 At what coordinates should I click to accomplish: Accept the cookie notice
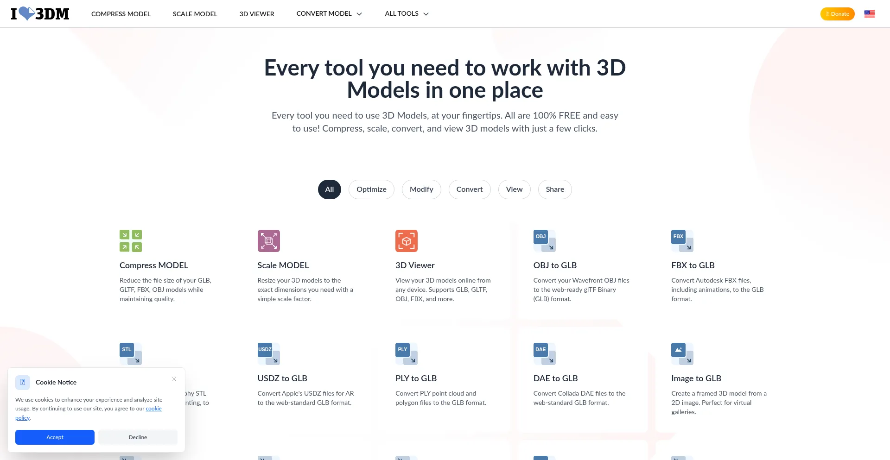[55, 437]
